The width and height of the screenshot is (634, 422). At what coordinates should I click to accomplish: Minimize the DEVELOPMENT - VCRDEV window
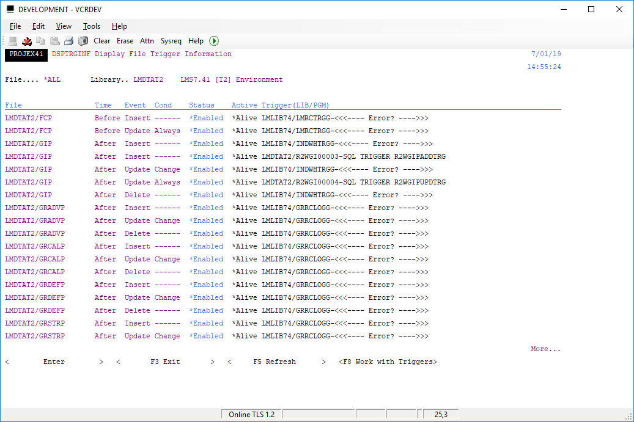[x=564, y=9]
